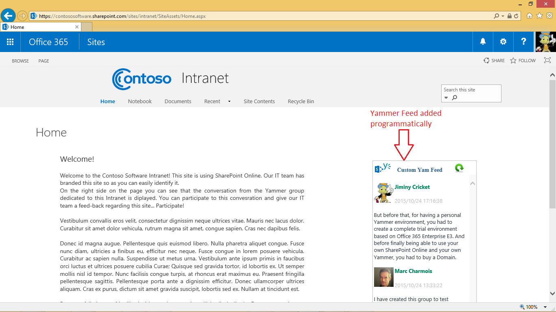Click the Welcome! heading
This screenshot has width=556, height=312.
(77, 159)
